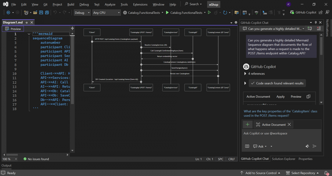Collapse the mermaid code block fold arrow
Viewport: 332px width, 176px height.
click(29, 34)
